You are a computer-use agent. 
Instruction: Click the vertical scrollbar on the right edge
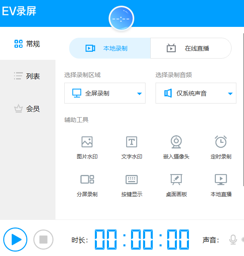(243, 110)
